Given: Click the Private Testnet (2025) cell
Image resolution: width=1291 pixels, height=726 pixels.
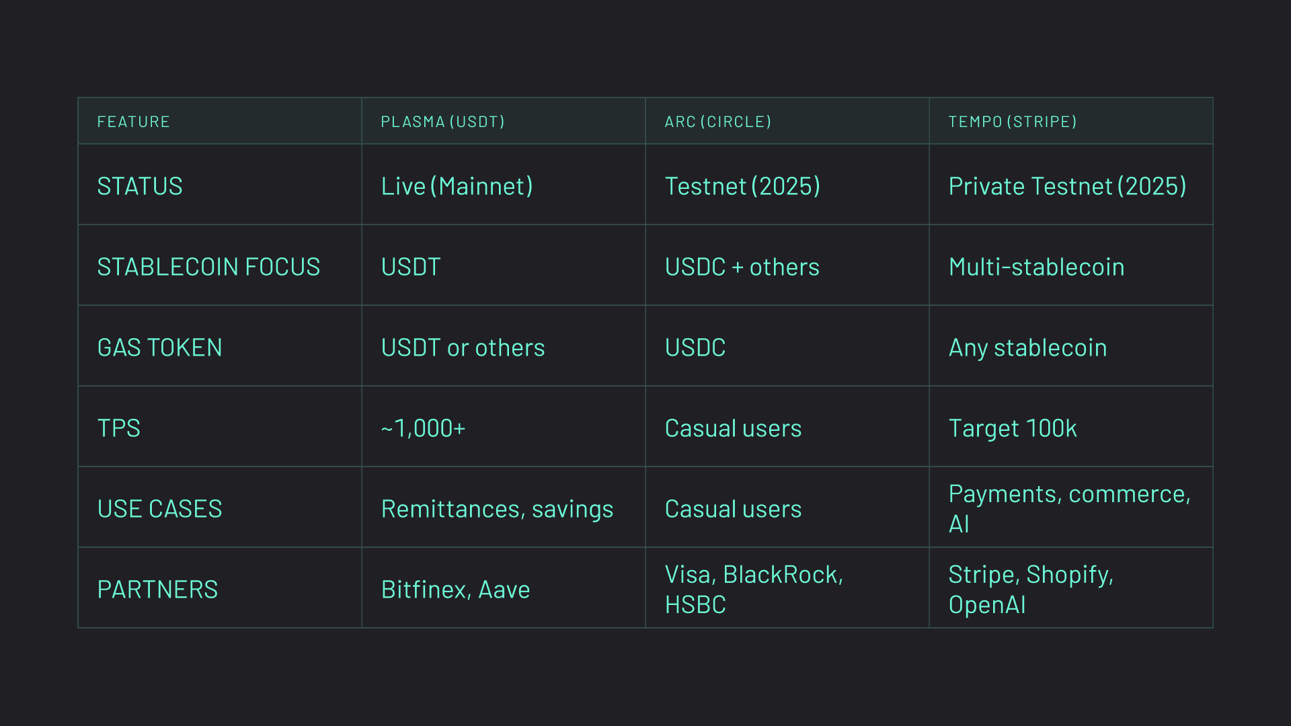Looking at the screenshot, I should [x=1067, y=186].
